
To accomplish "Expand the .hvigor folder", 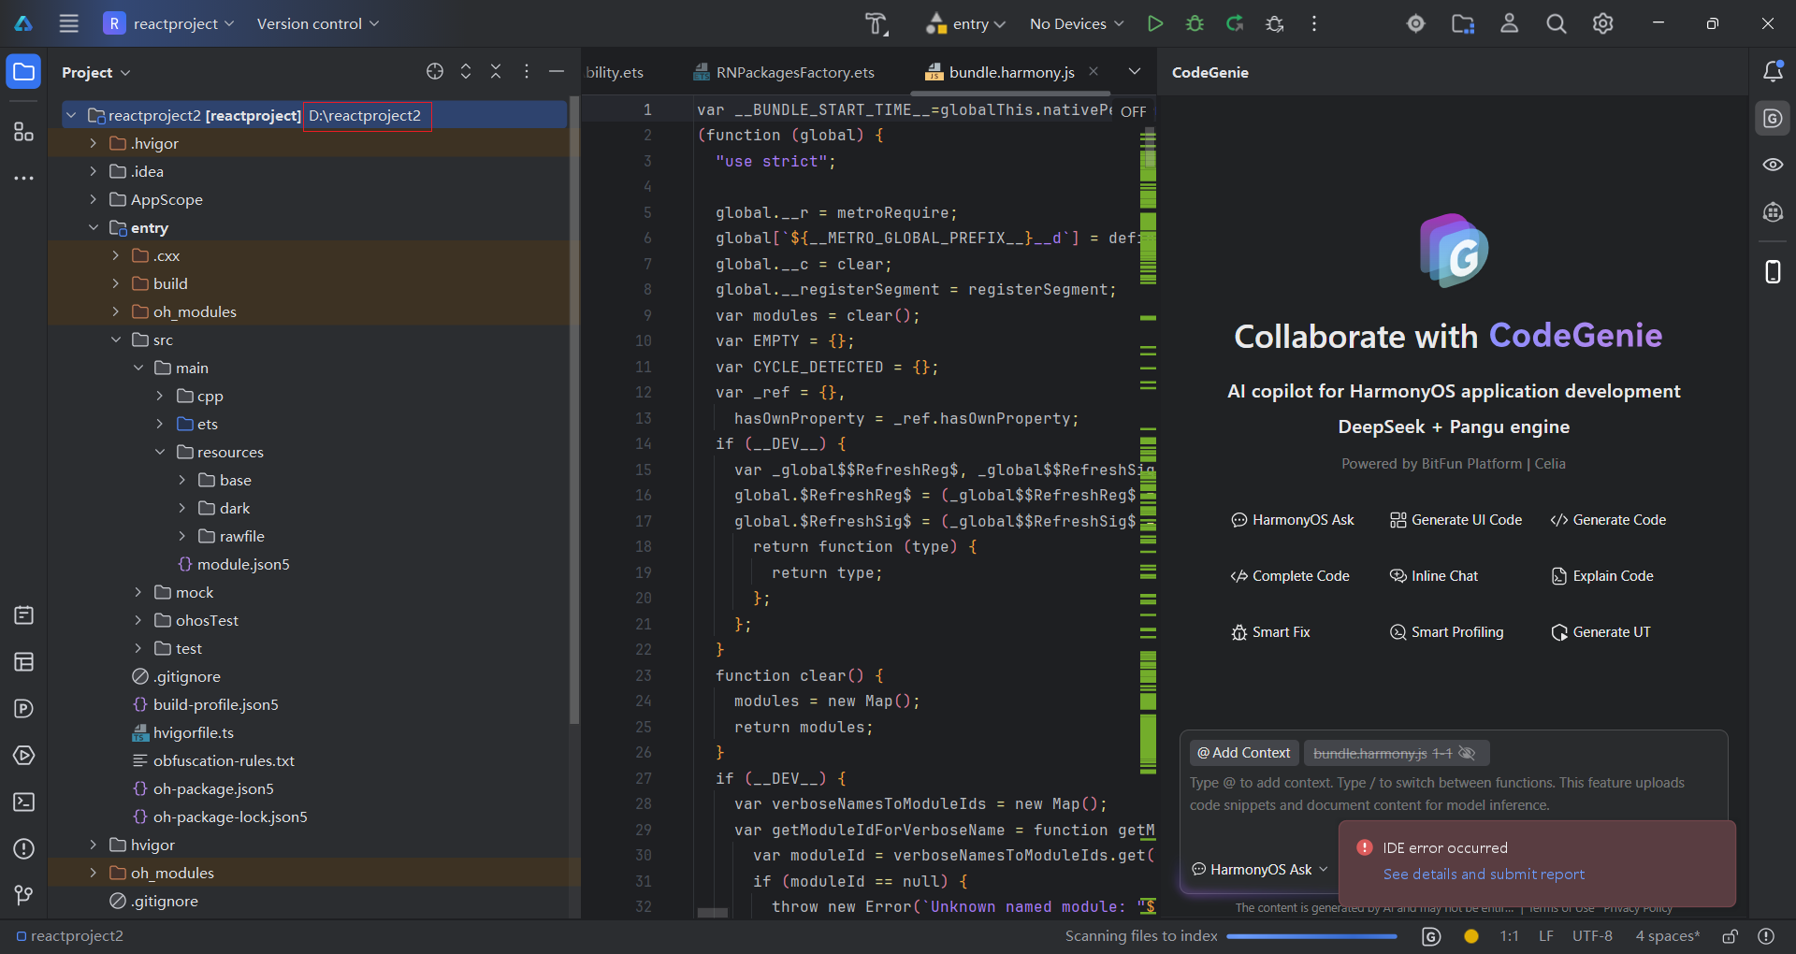I will 93,143.
